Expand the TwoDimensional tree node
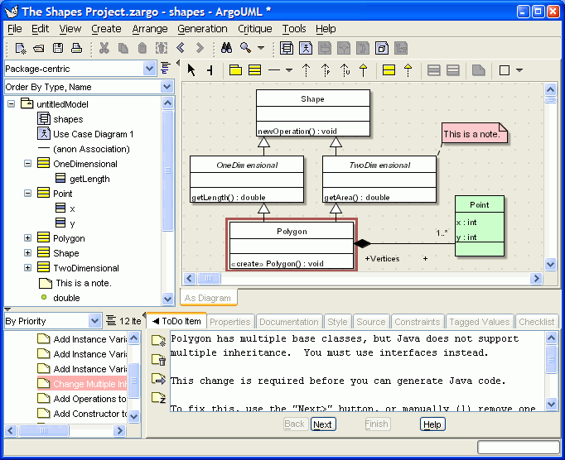 [27, 268]
